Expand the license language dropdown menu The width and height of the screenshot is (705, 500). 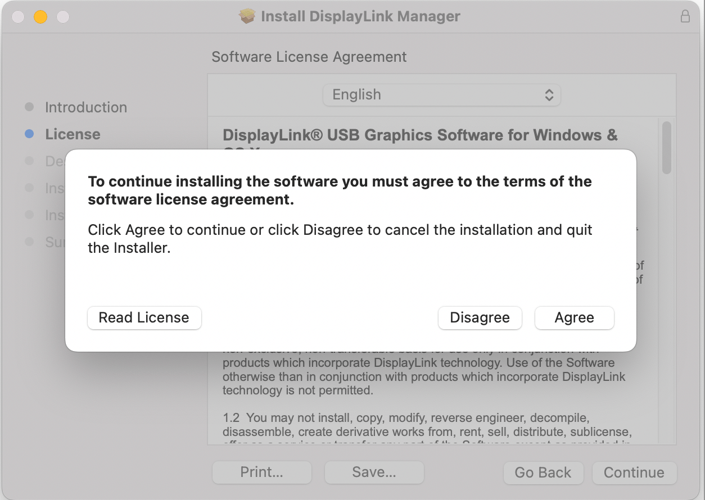pos(441,95)
